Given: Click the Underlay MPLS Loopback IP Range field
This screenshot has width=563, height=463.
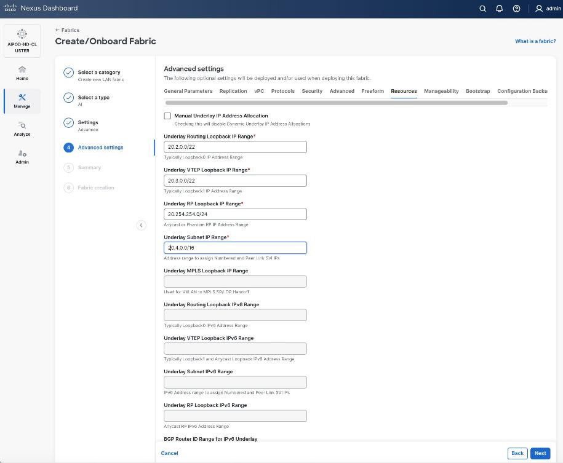Looking at the screenshot, I should tap(235, 281).
